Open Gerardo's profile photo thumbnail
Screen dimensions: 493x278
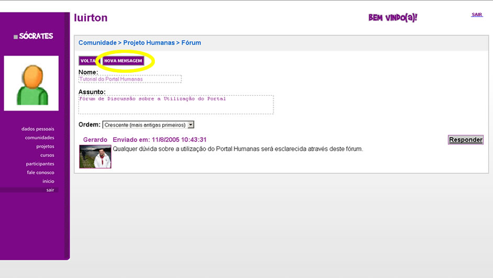coord(95,157)
